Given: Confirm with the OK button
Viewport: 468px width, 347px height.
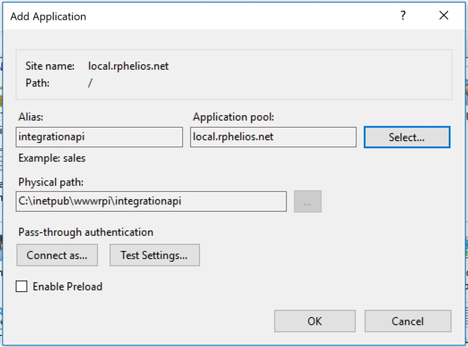Looking at the screenshot, I should (x=314, y=321).
